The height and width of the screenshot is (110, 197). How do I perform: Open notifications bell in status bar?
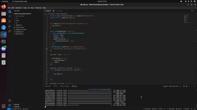coord(195,109)
